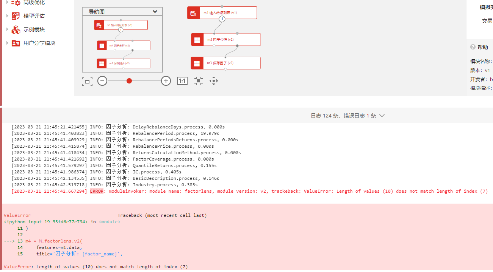Image resolution: width=493 pixels, height=272 pixels.
Task: Click the zoom out minus button
Action: coord(102,81)
